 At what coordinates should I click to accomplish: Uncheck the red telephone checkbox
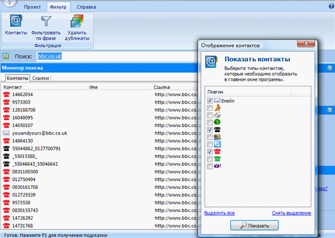[x=210, y=152]
